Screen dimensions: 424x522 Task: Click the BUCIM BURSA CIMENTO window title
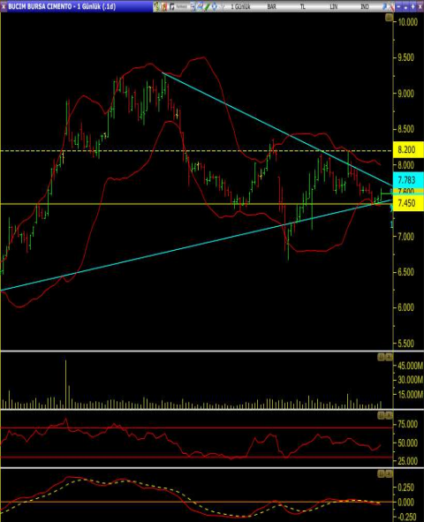tap(62, 6)
